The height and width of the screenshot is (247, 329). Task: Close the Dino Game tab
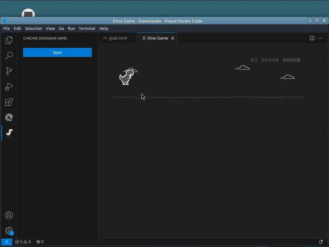173,38
